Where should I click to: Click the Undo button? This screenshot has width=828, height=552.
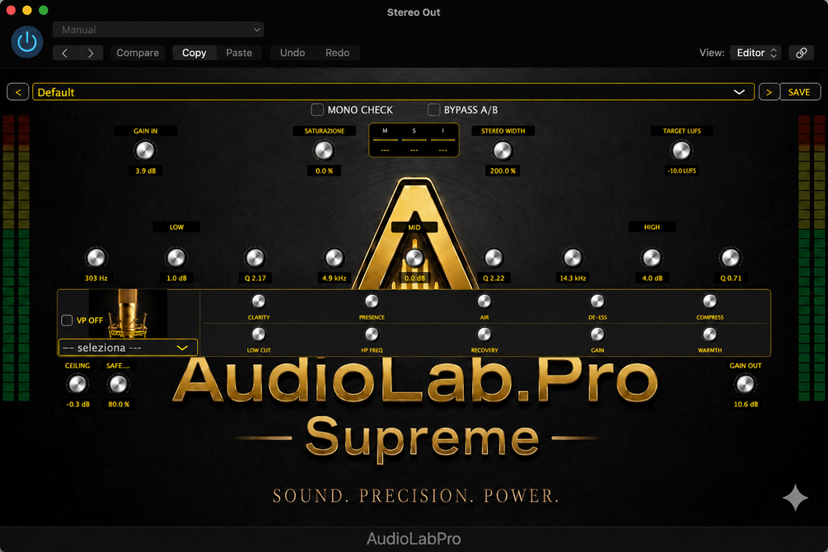pyautogui.click(x=292, y=53)
